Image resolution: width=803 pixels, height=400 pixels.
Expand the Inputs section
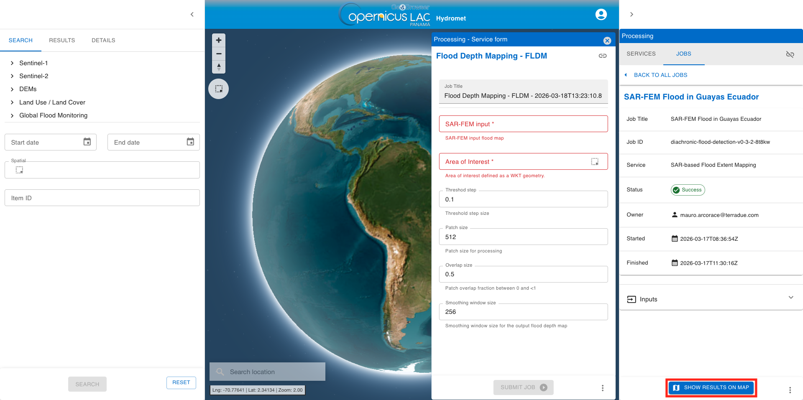click(x=790, y=298)
